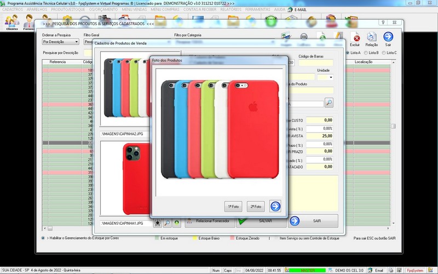Click the AVISTA price field showing 25,00
Screen dimensions: 438x274
coord(320,136)
